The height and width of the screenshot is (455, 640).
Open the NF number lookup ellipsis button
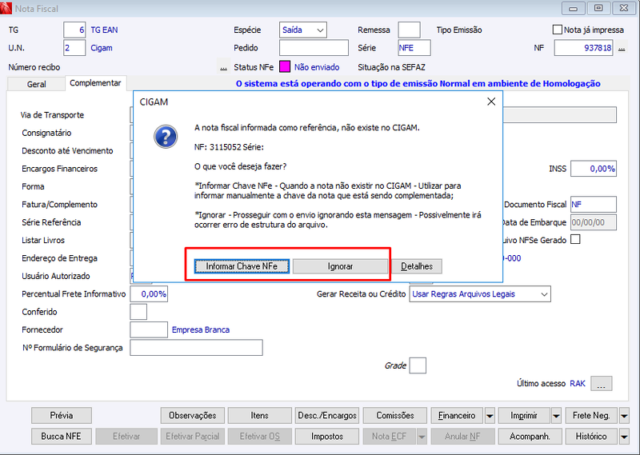tap(622, 48)
